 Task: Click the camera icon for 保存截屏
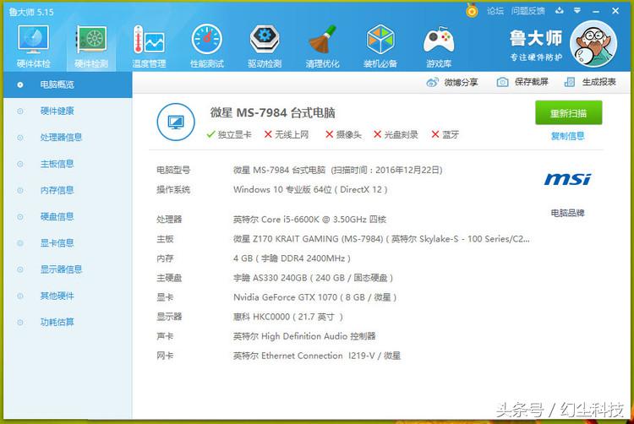(x=502, y=83)
